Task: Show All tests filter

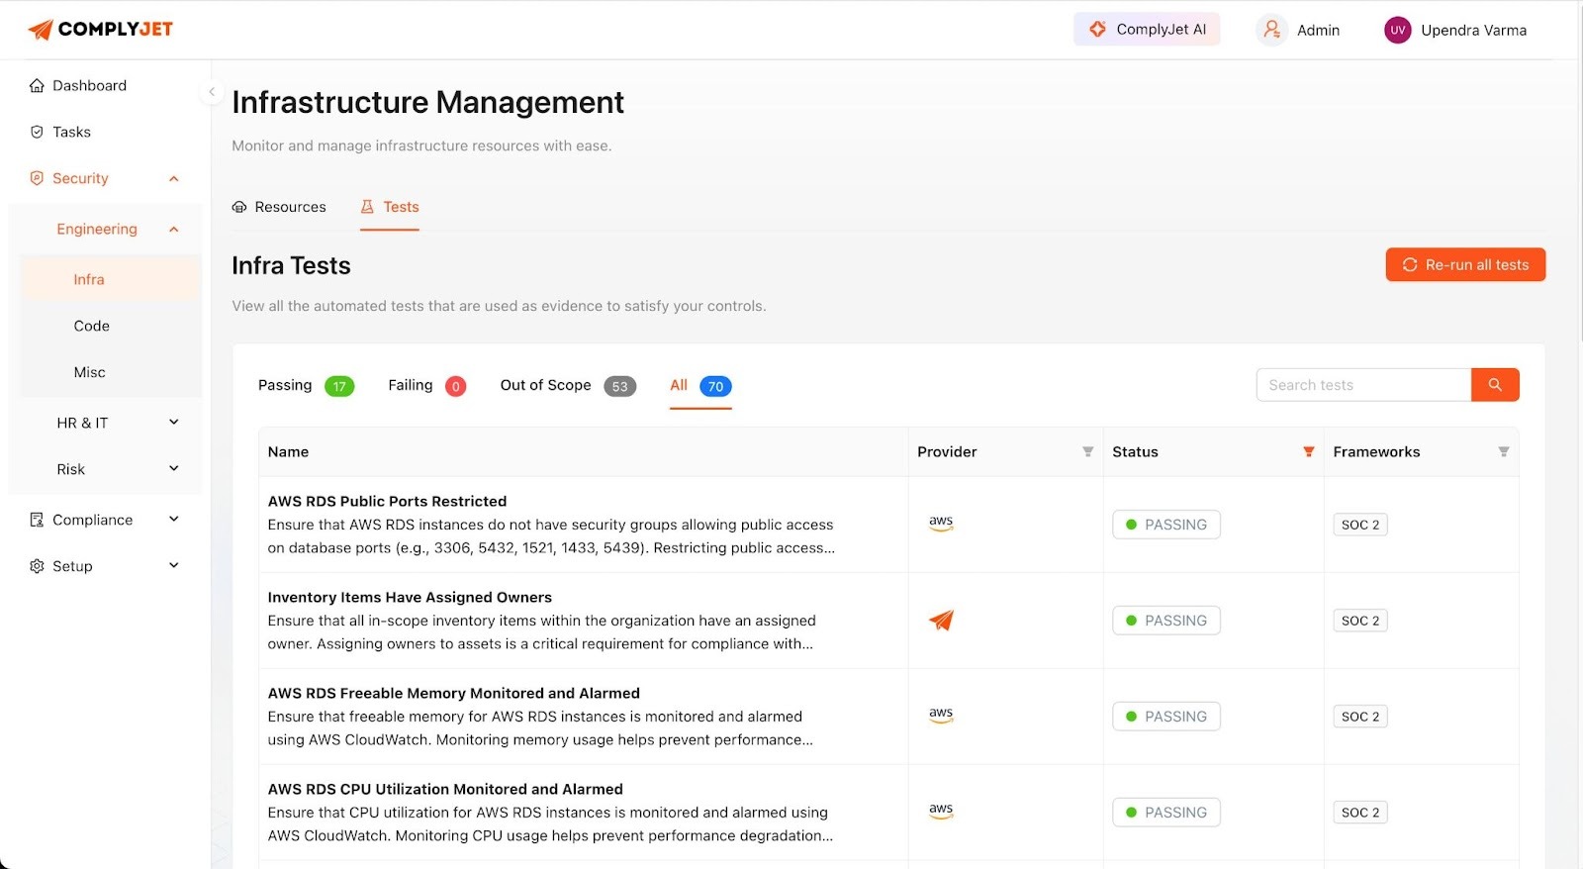Action: point(700,386)
